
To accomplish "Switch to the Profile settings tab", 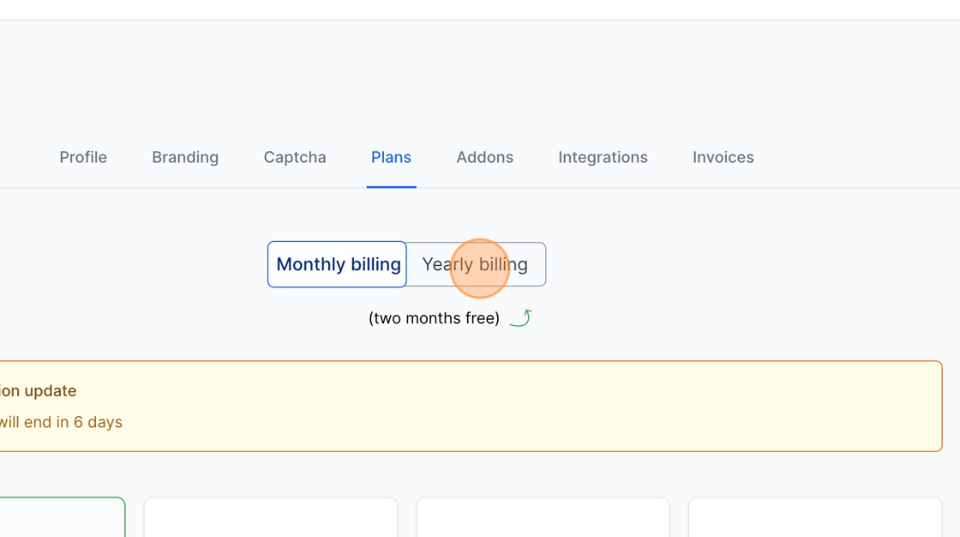I will [x=82, y=157].
